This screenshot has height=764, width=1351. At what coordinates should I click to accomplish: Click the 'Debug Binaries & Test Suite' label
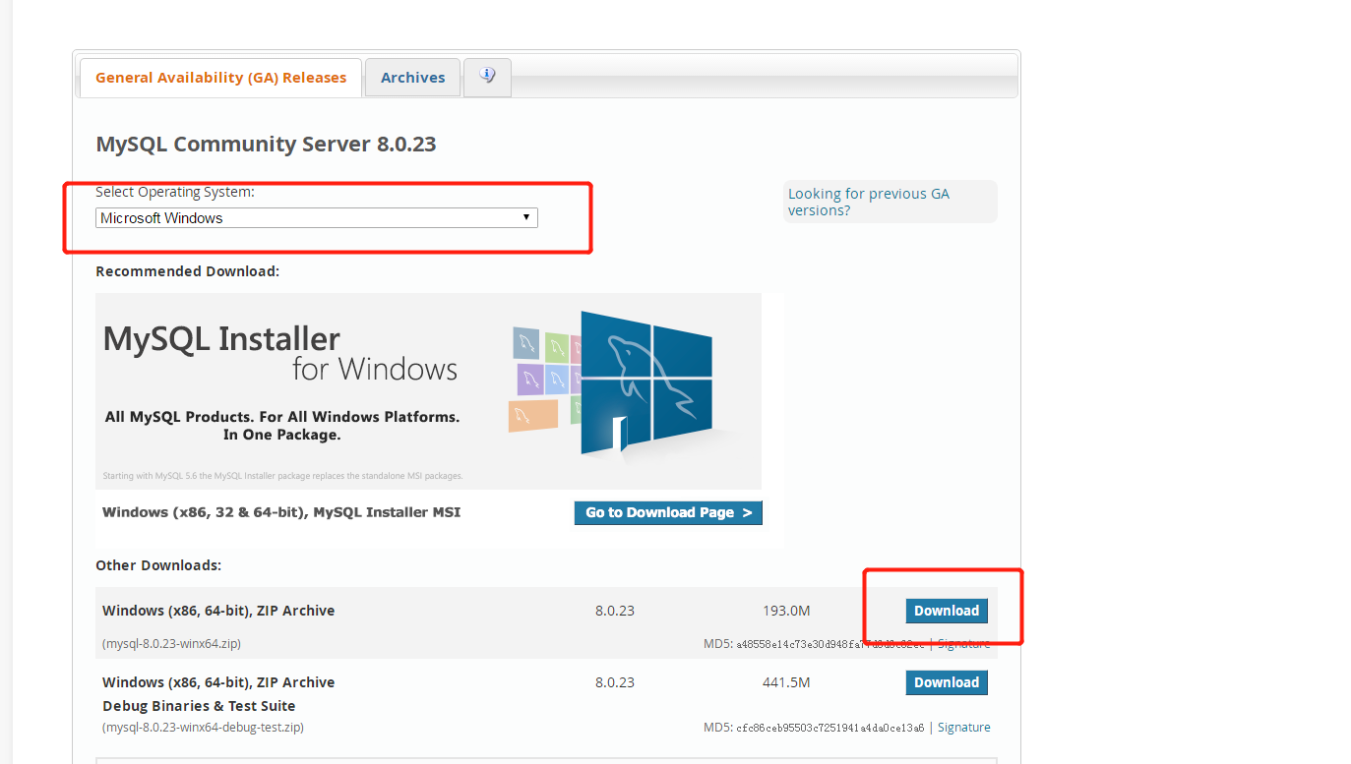199,706
